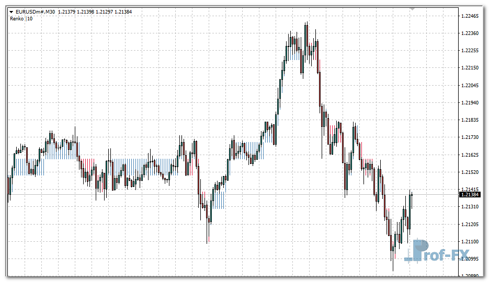Screen dimensions: 489x282
Task: Select the Renko indicator label
Action: tap(17, 19)
